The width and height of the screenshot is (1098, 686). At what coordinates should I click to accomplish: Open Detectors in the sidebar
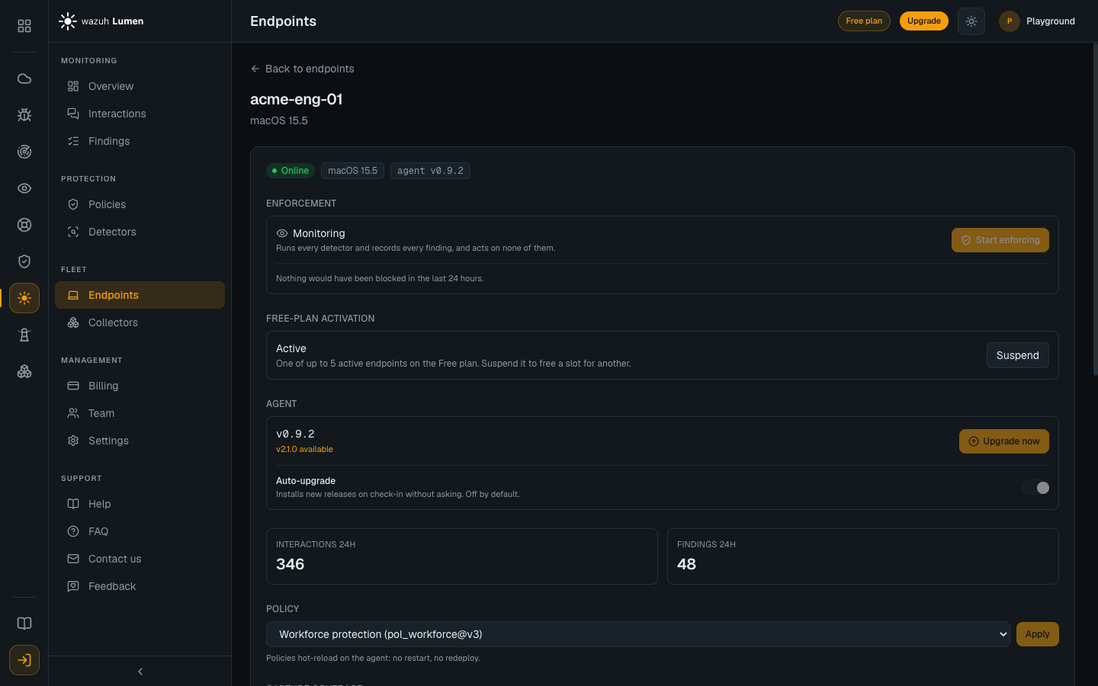coord(140,232)
